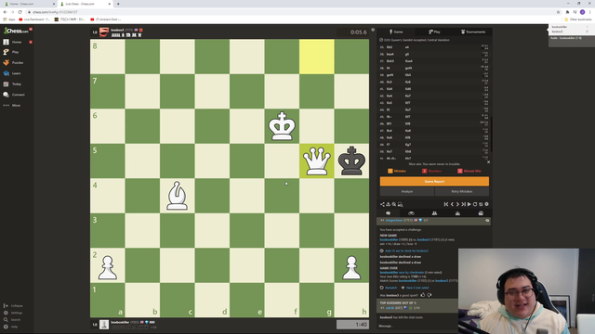Open Search in the sidebar bottom
Image resolution: width=595 pixels, height=334 pixels.
(12, 319)
